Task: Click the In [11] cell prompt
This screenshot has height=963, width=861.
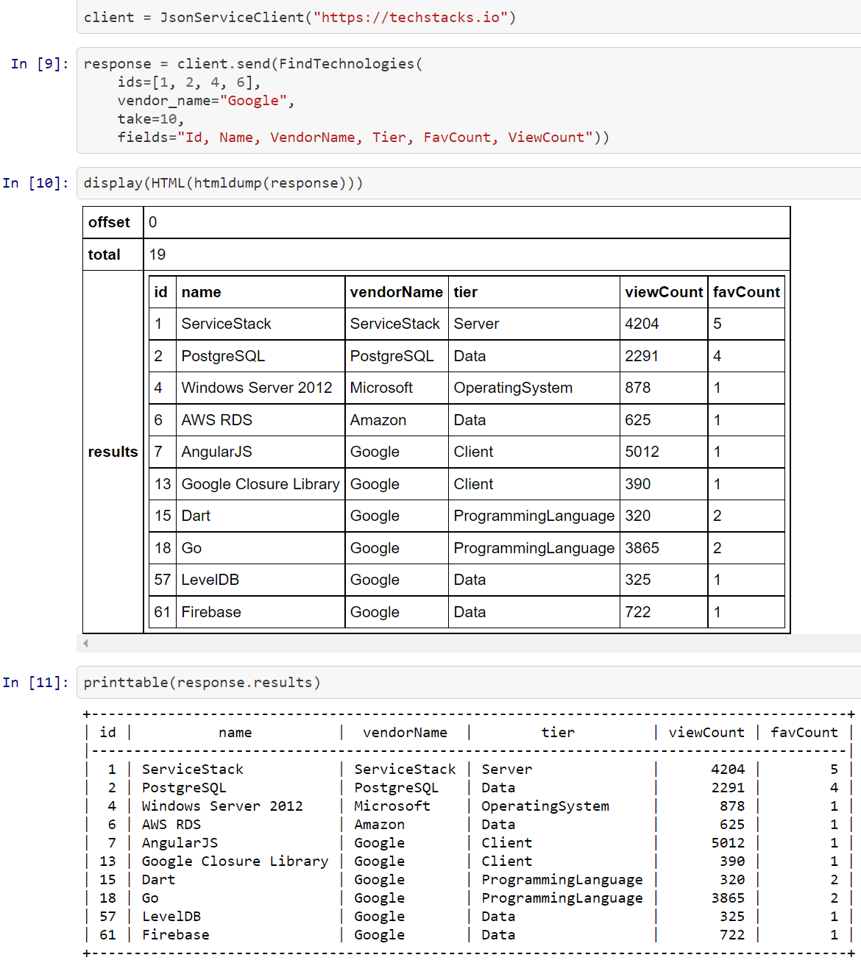Action: (35, 683)
